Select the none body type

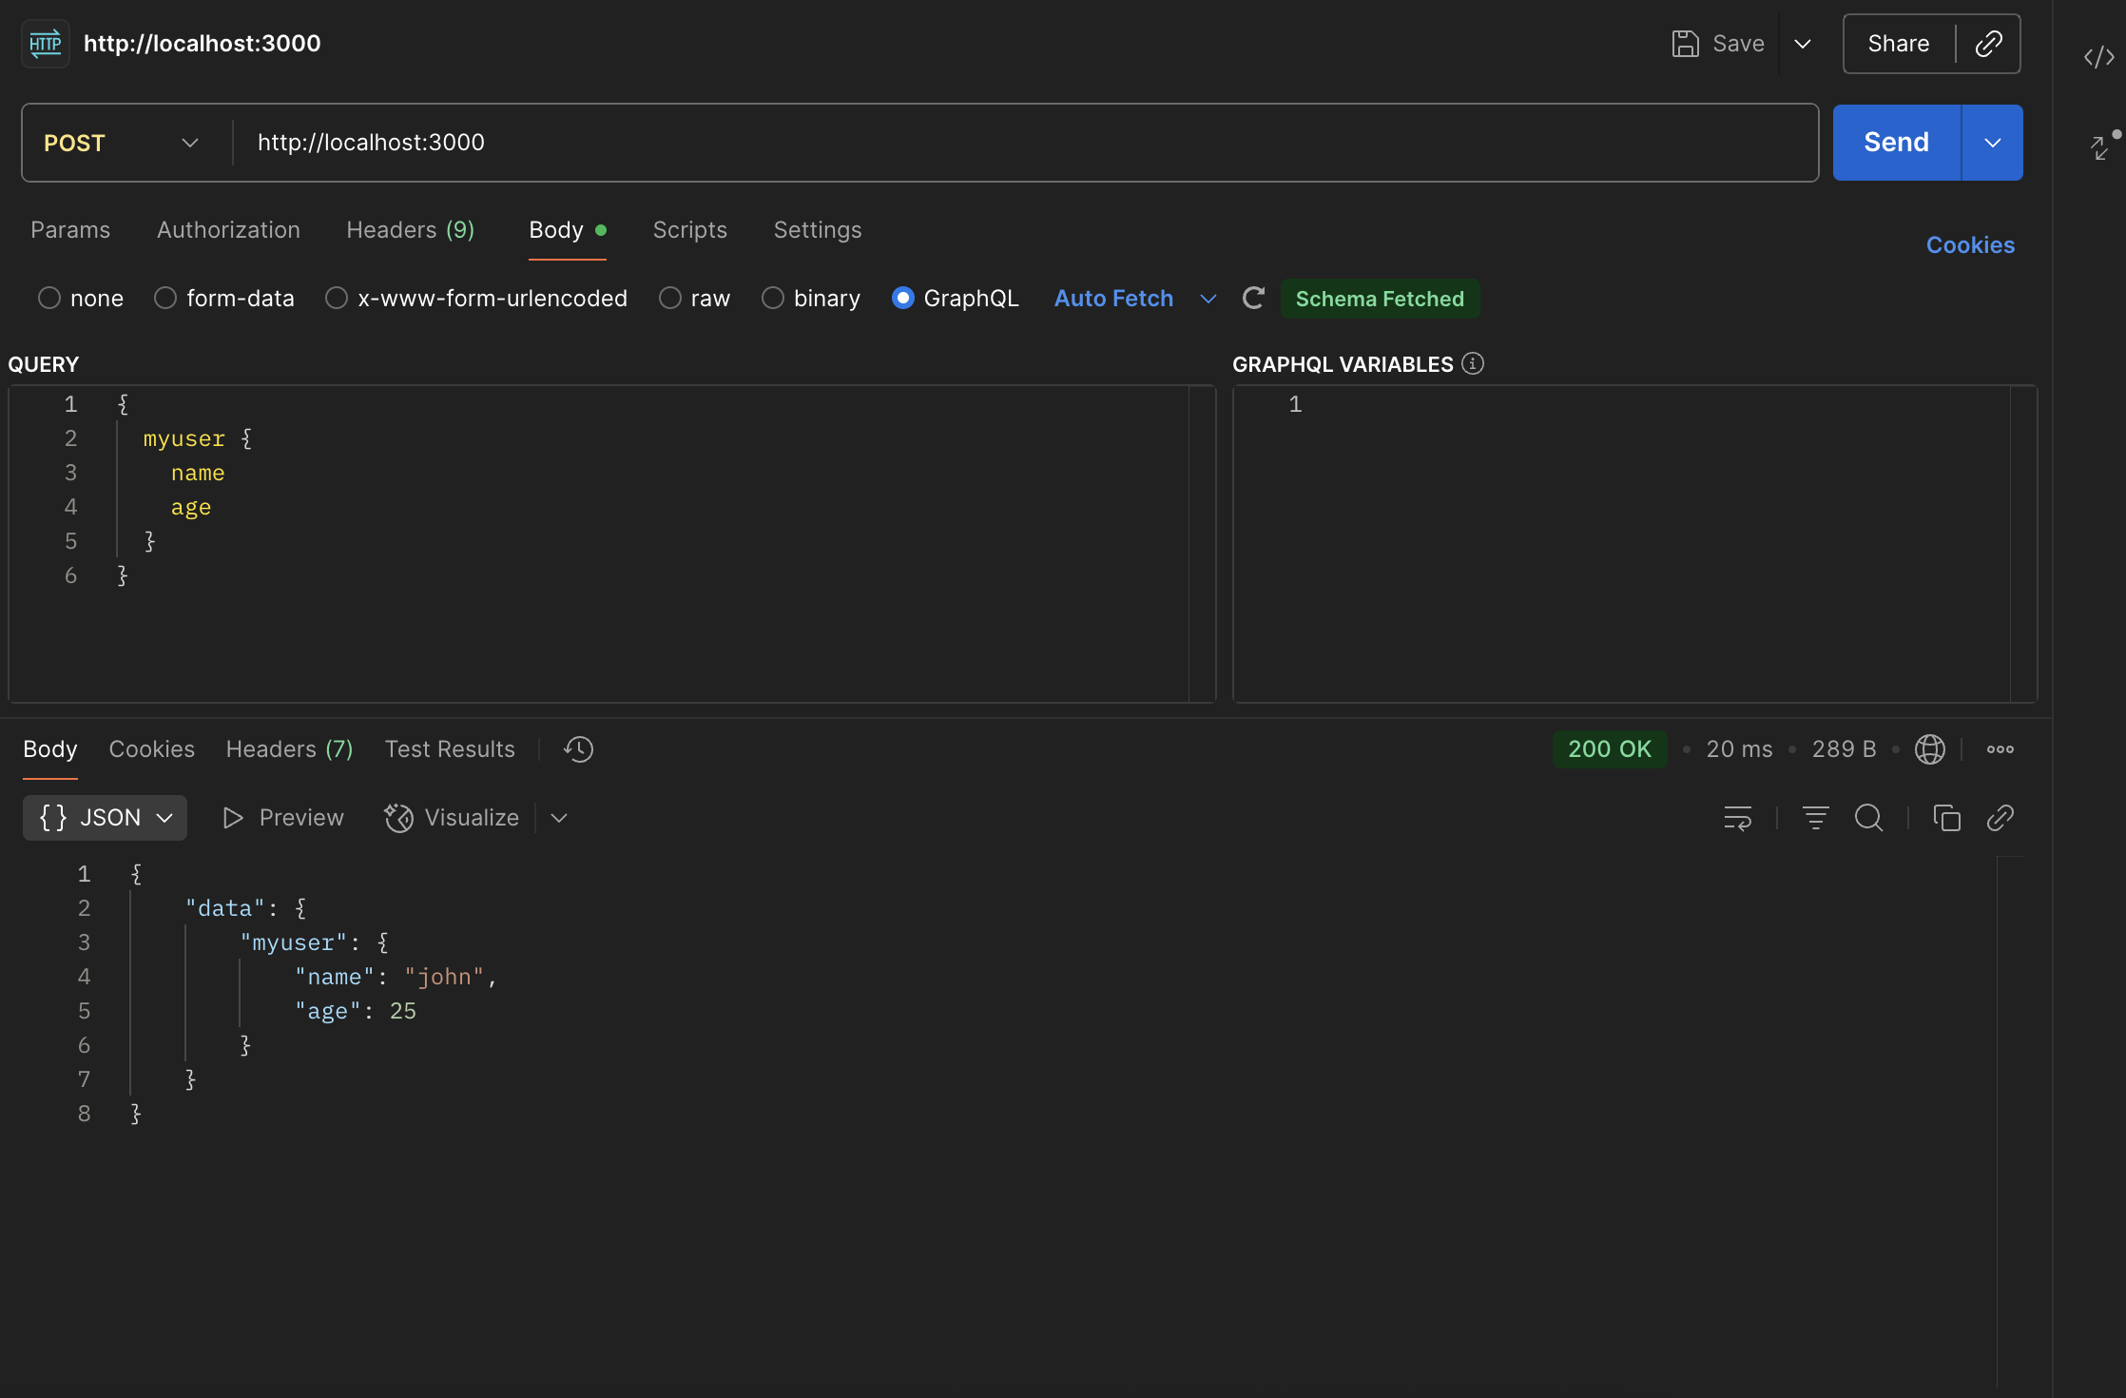(49, 299)
